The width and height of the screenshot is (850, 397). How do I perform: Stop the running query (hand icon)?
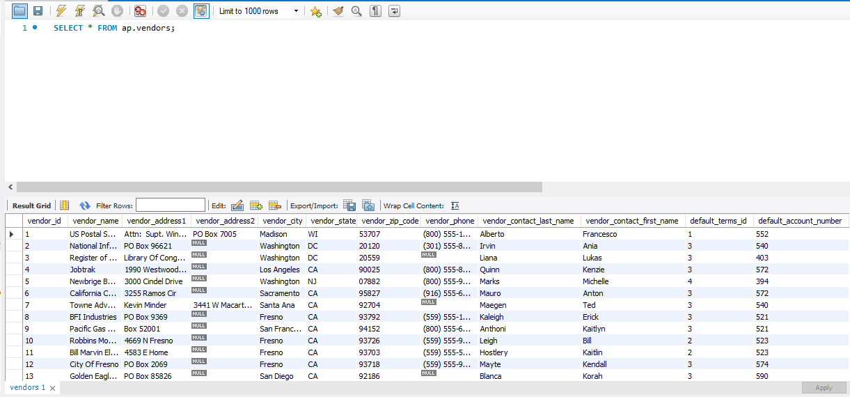click(118, 10)
